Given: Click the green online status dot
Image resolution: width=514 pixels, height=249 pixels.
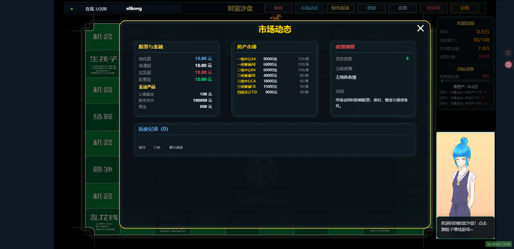Looking at the screenshot, I should click(x=72, y=9).
